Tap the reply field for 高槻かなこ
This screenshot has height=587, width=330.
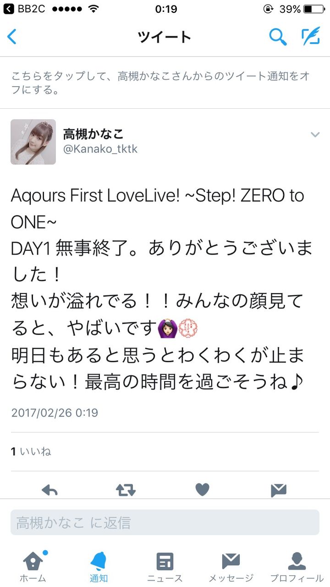coord(165,522)
